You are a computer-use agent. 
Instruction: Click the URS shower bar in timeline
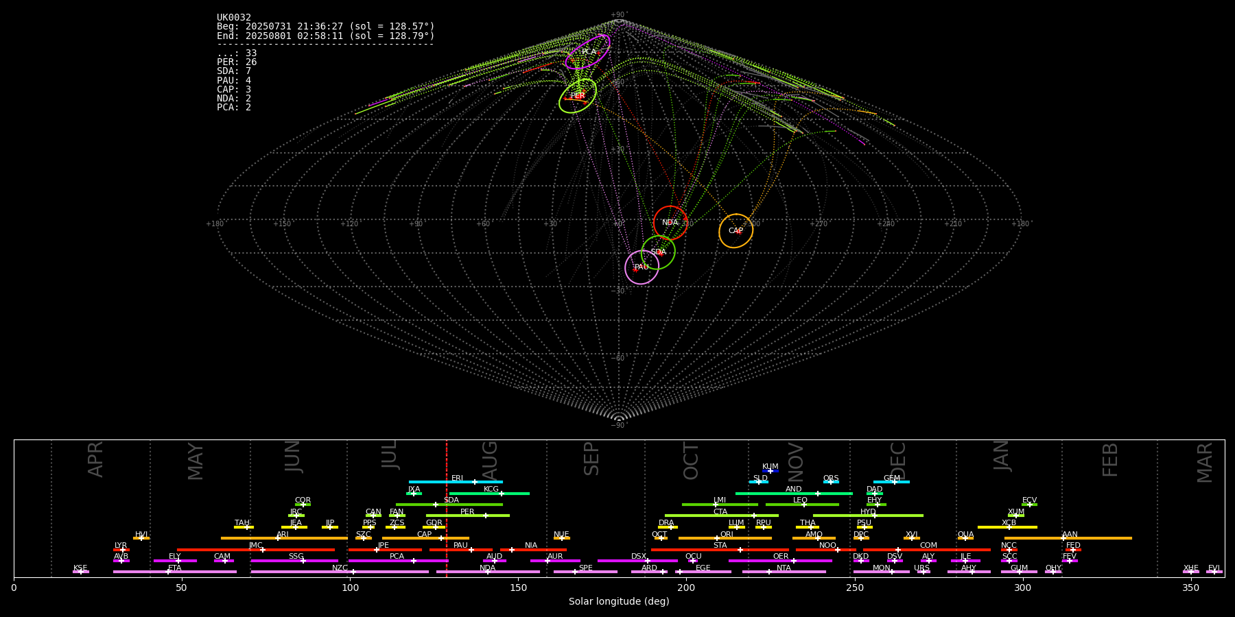tap(923, 572)
